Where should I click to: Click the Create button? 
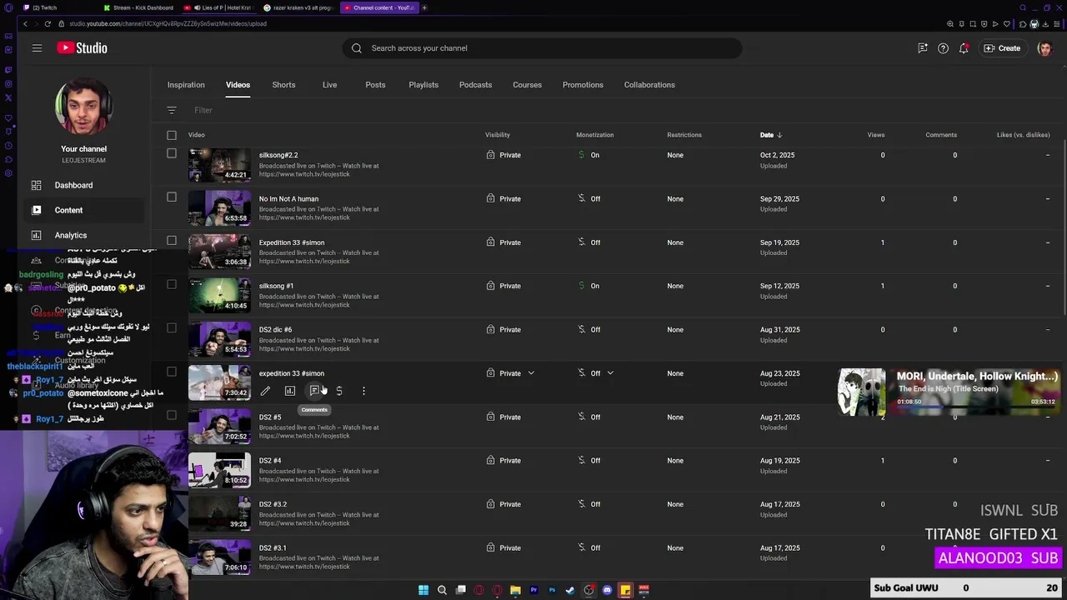(x=1002, y=48)
